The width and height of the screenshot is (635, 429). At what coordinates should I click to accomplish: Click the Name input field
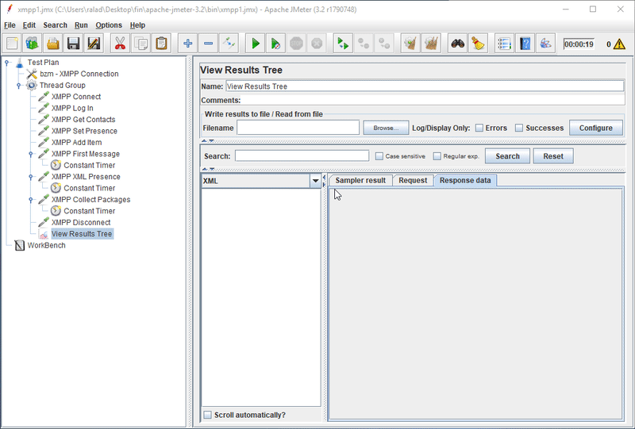tap(425, 86)
